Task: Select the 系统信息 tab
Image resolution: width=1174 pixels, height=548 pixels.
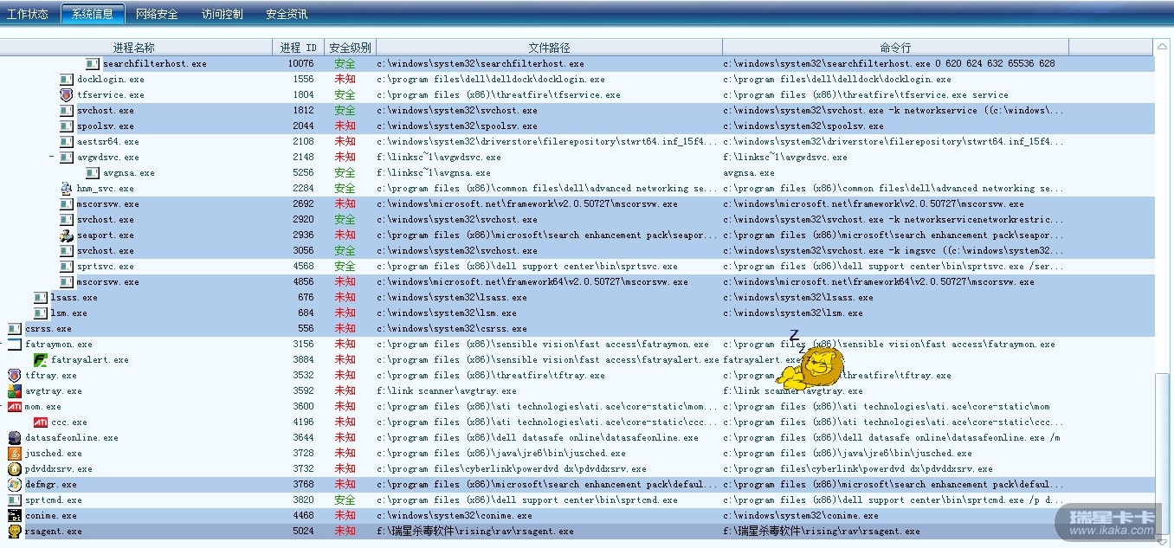Action: (93, 14)
